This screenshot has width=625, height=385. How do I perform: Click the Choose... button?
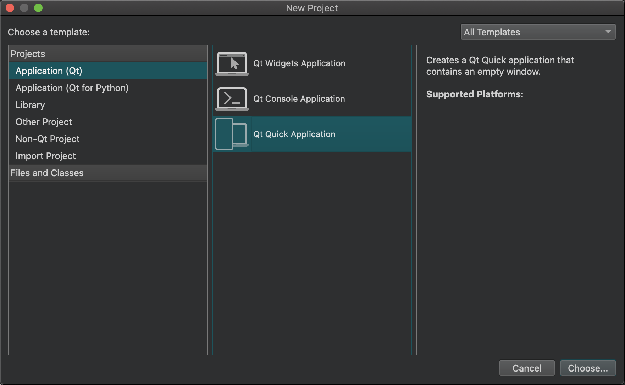click(x=588, y=368)
